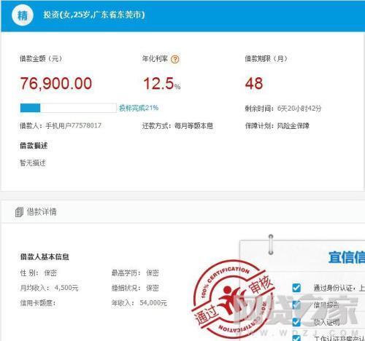Select the loan amount 76,900.00
365x341 pixels.
coord(56,83)
